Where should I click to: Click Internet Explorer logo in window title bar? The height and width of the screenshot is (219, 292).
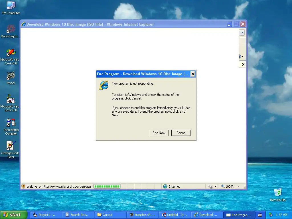pyautogui.click(x=23, y=24)
